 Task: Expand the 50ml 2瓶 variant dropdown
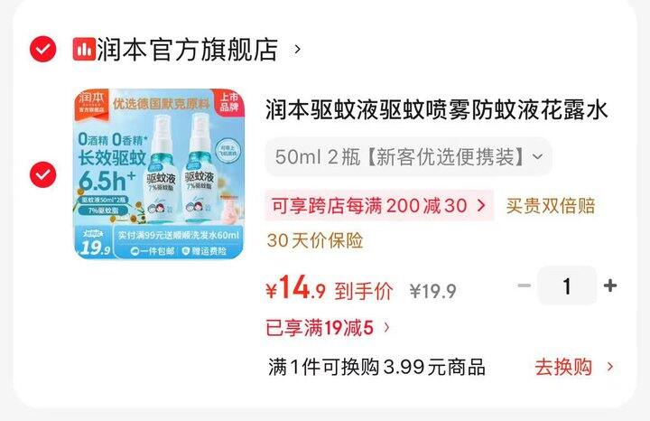pos(408,157)
